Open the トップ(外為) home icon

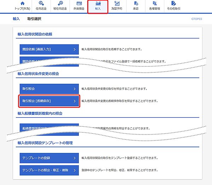(x=23, y=4)
